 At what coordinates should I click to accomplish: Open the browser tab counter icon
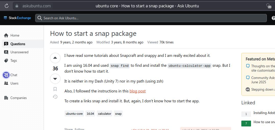point(268,6)
